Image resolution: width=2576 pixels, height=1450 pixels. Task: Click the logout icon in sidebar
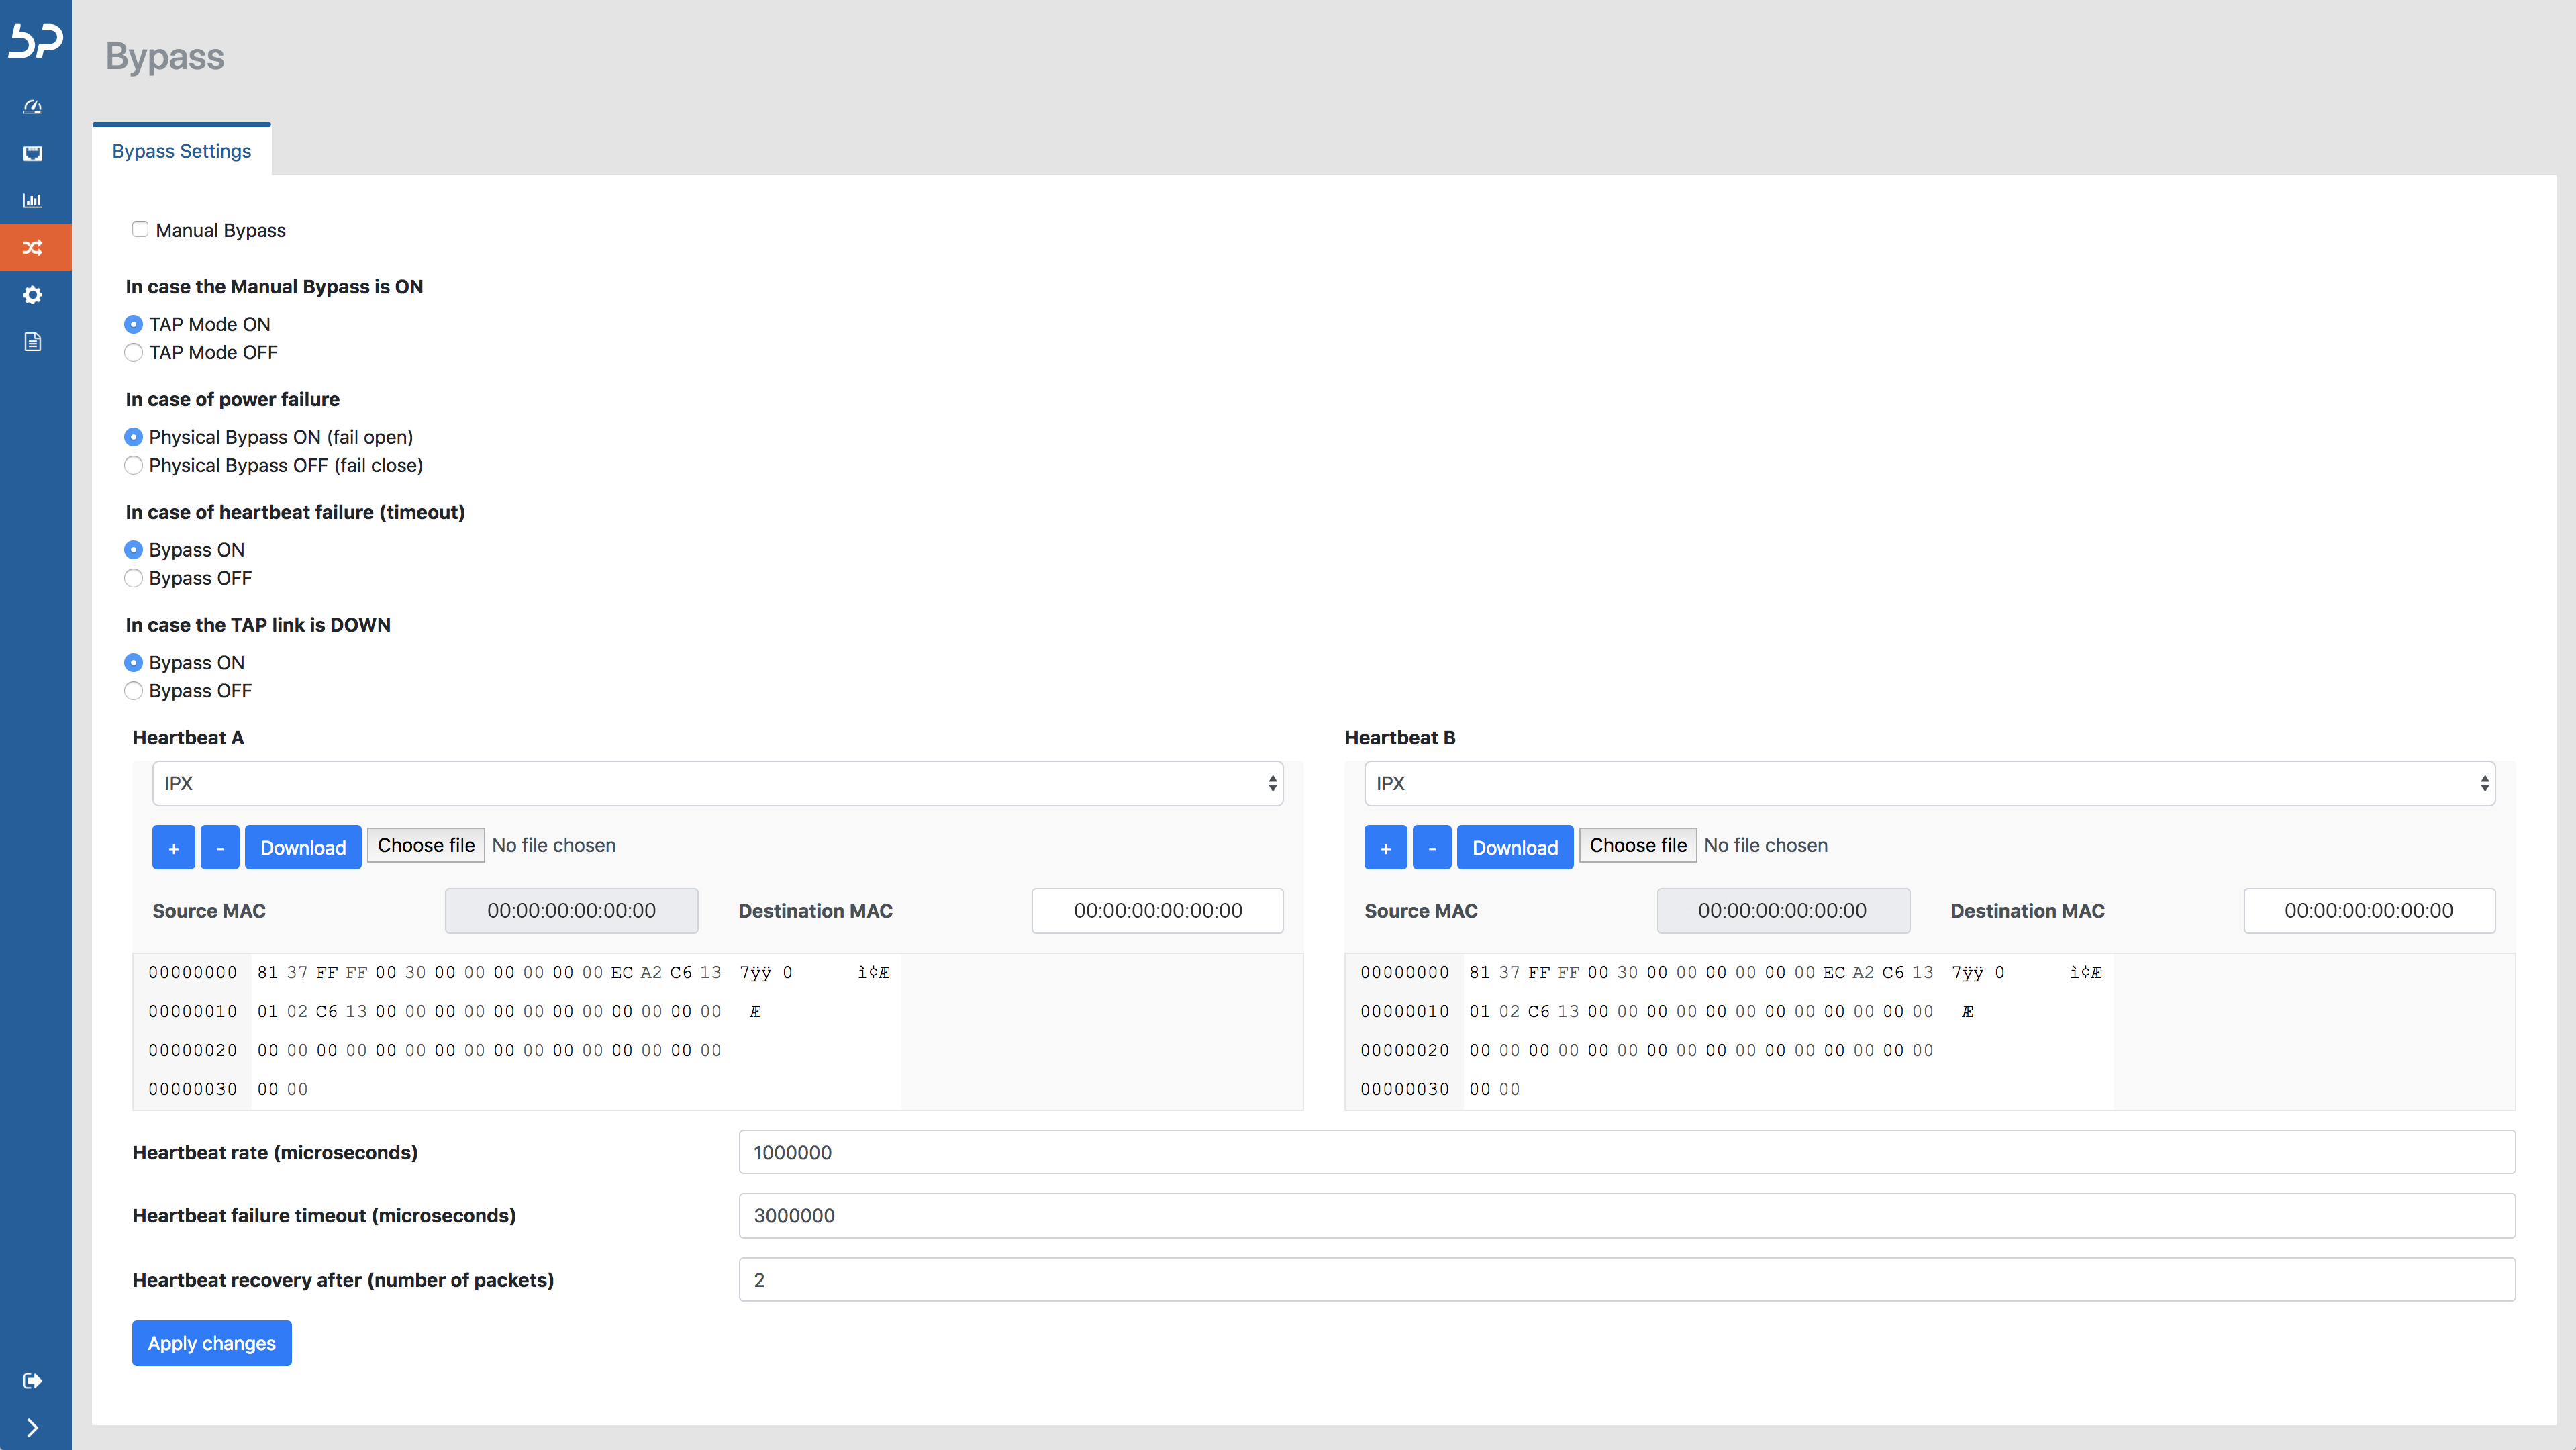tap(33, 1381)
